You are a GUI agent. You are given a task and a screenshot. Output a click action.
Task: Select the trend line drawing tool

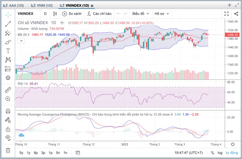coord(8,24)
